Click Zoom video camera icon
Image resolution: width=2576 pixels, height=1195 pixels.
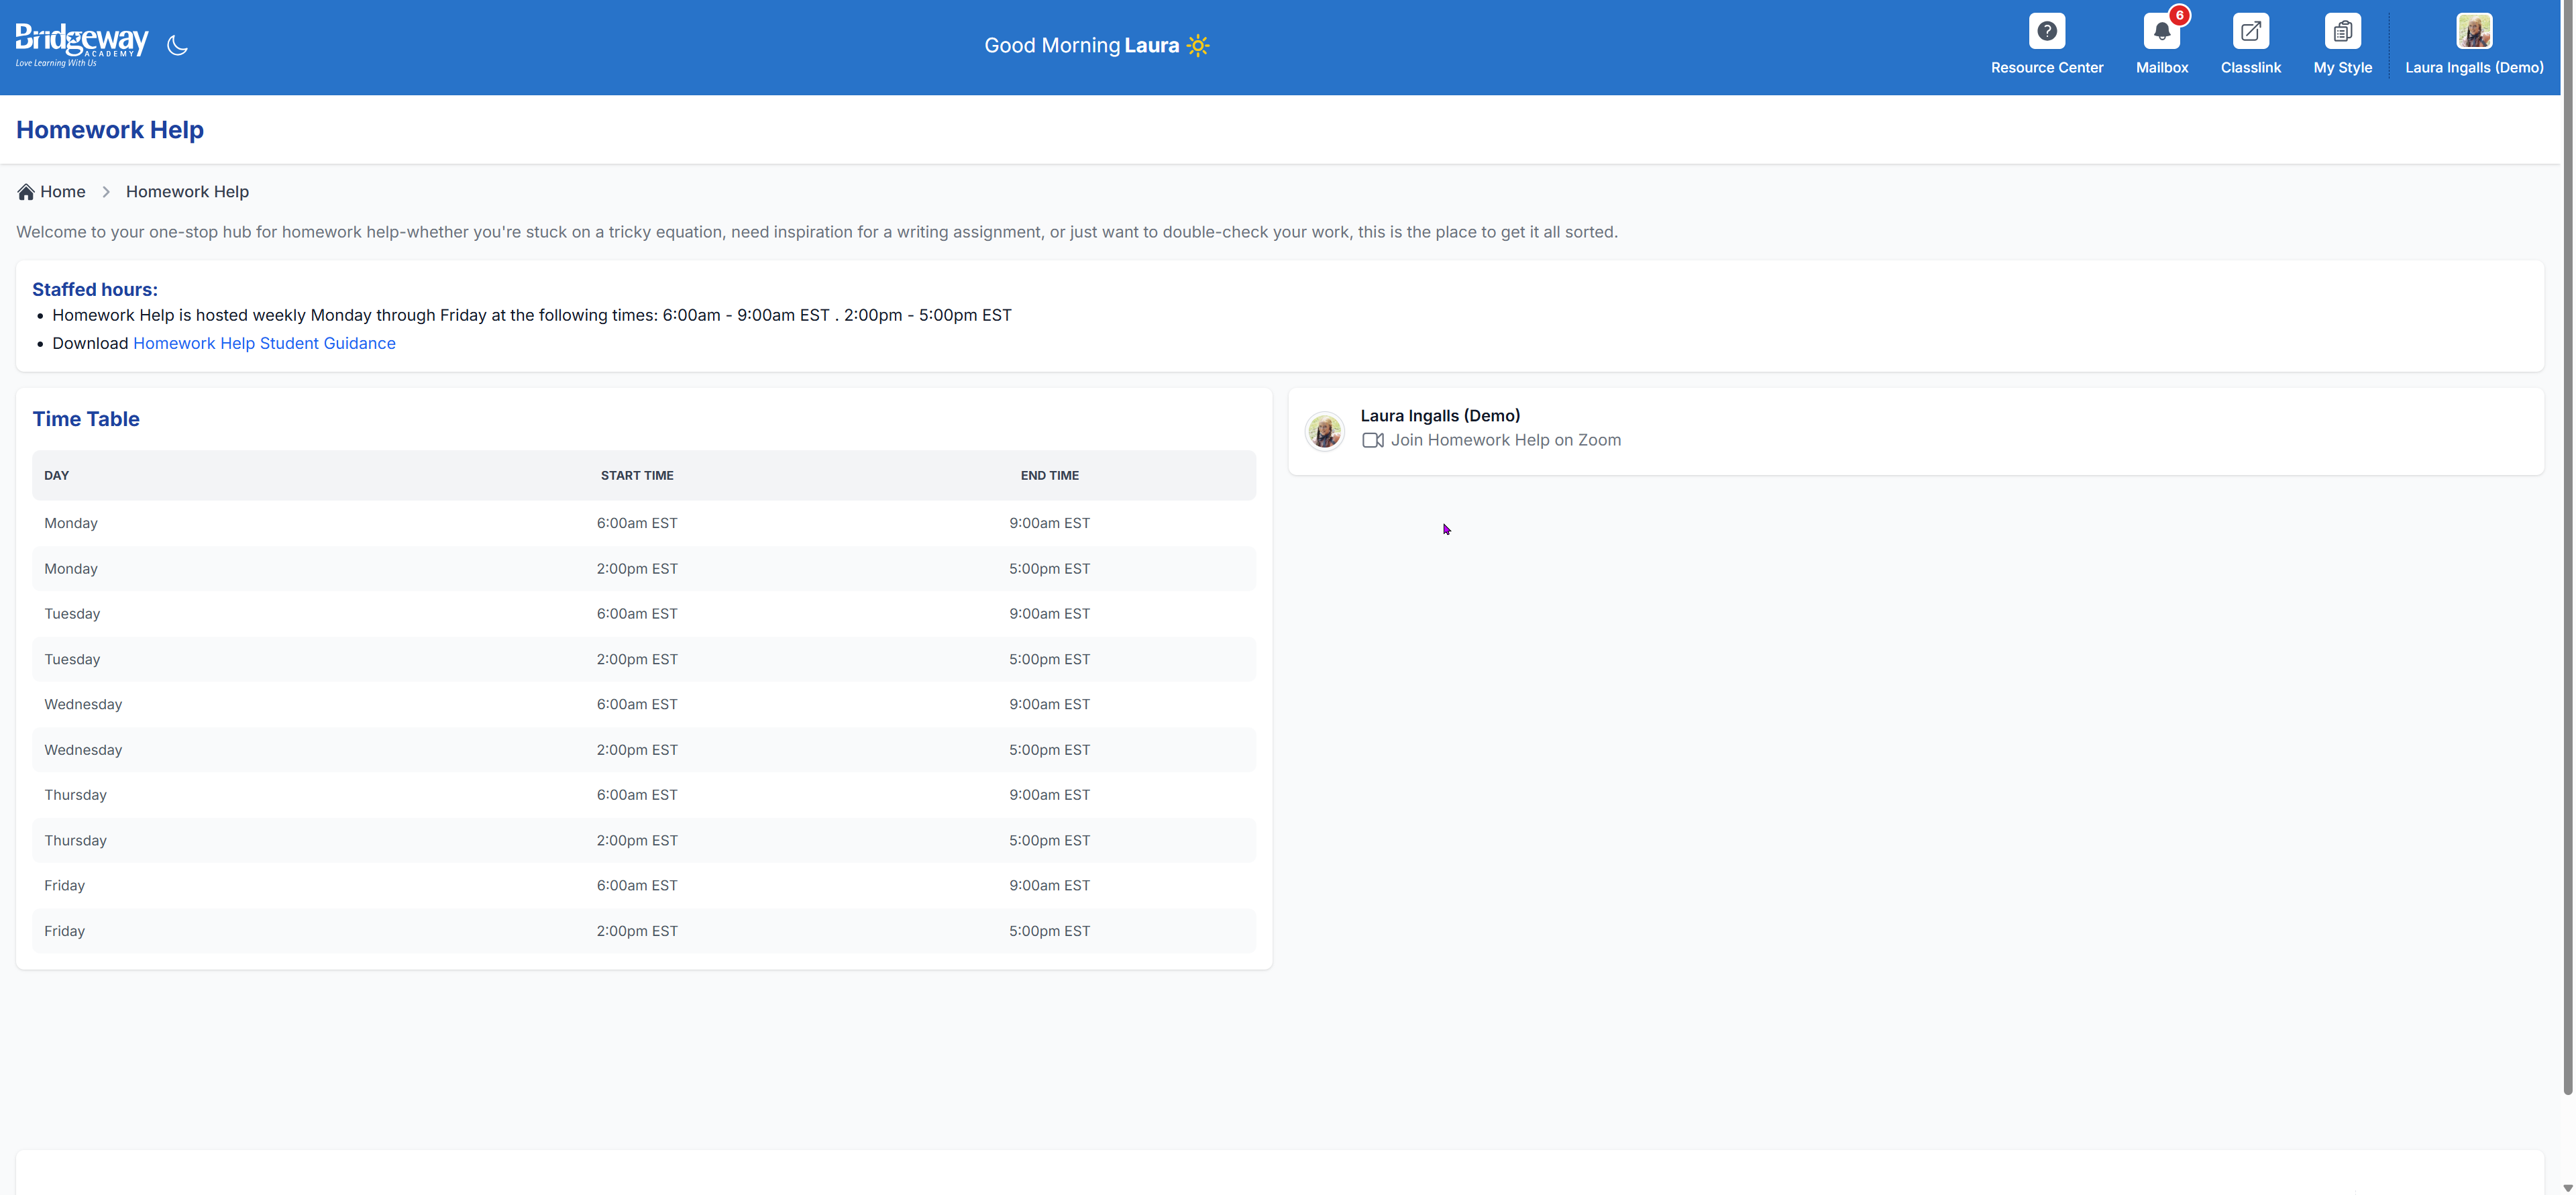1372,440
